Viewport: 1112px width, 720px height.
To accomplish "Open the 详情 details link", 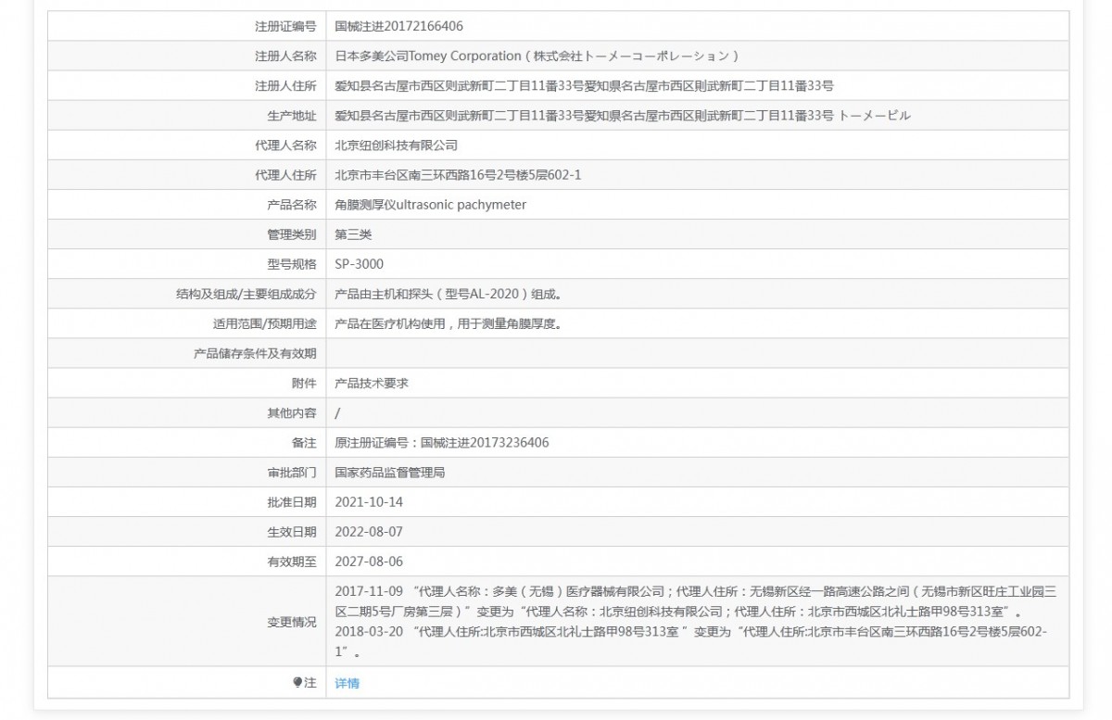I will click(x=347, y=683).
